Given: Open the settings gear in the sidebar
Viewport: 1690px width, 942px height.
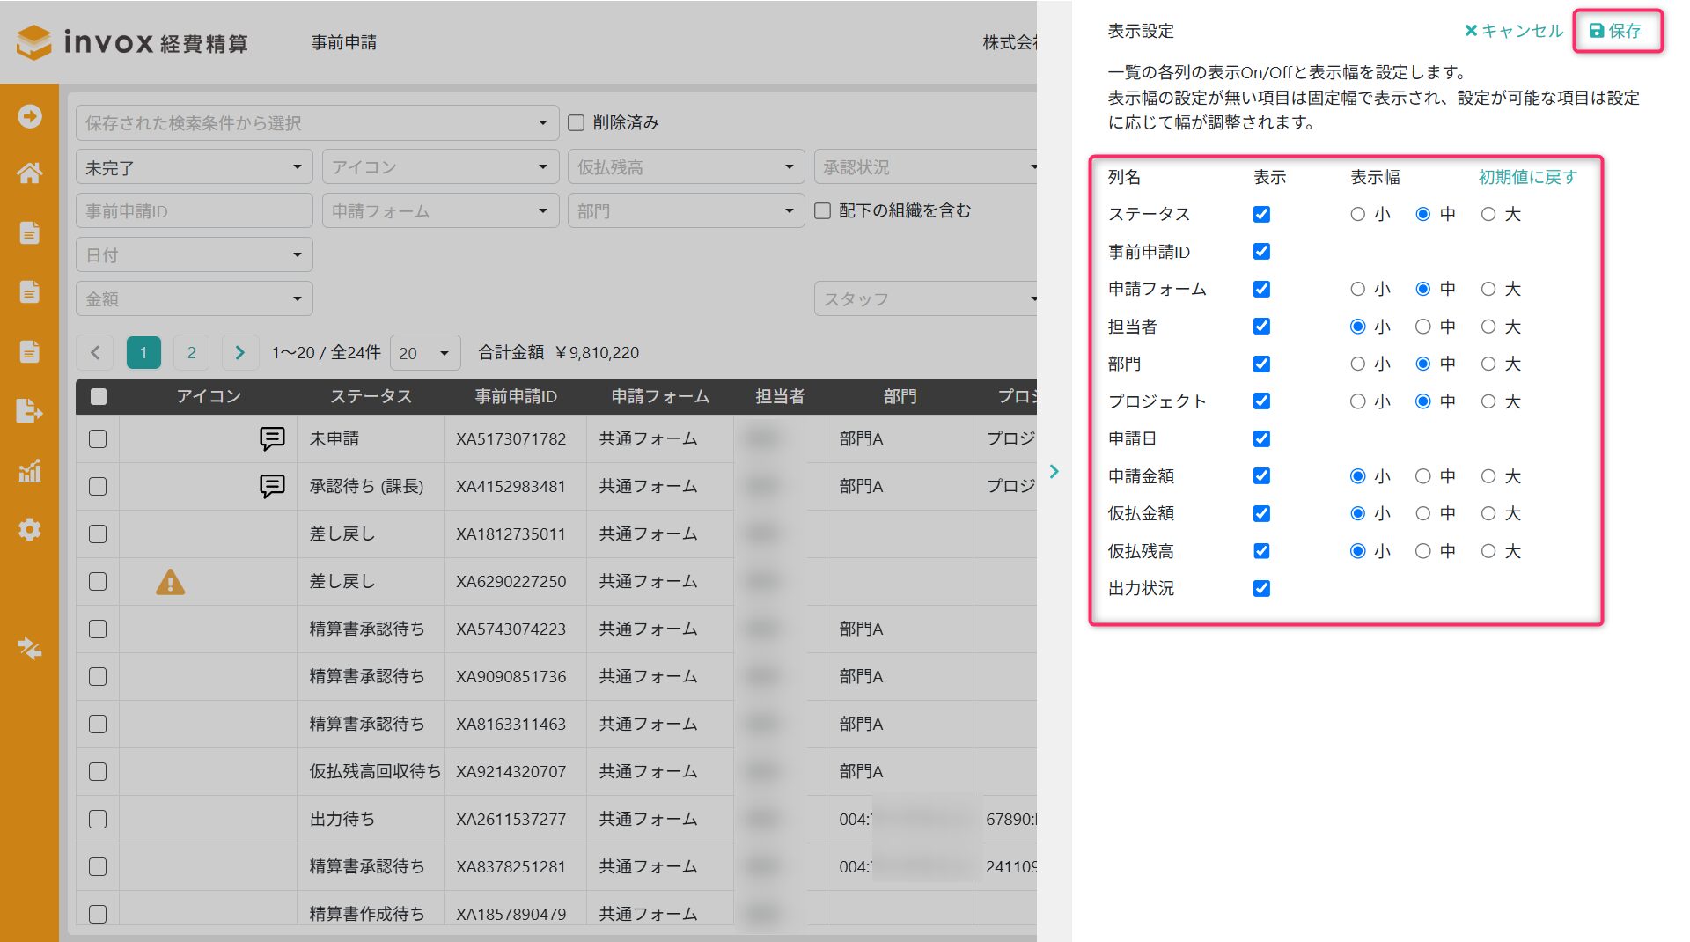Looking at the screenshot, I should point(29,530).
